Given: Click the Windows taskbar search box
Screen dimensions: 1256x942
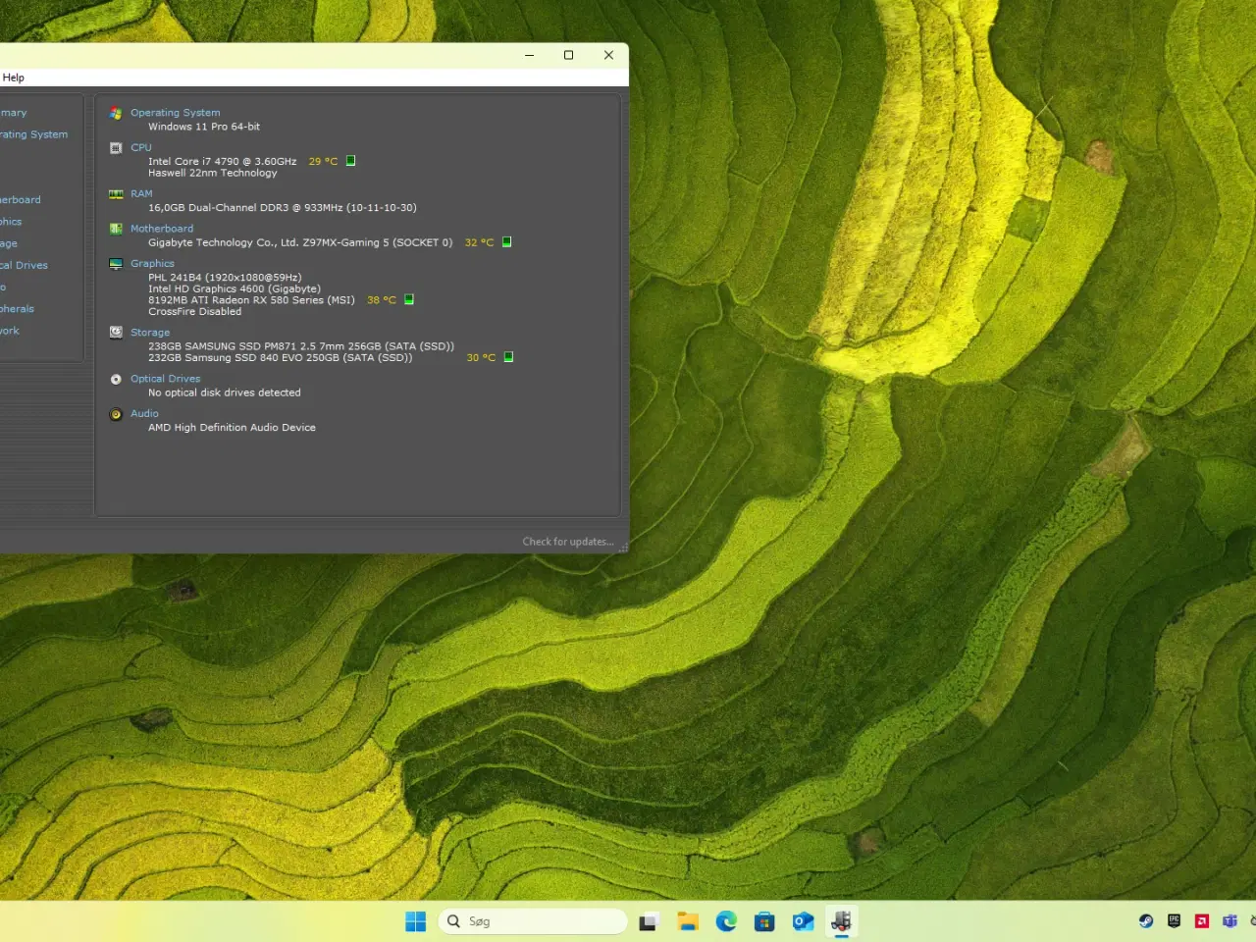Looking at the screenshot, I should tap(532, 921).
